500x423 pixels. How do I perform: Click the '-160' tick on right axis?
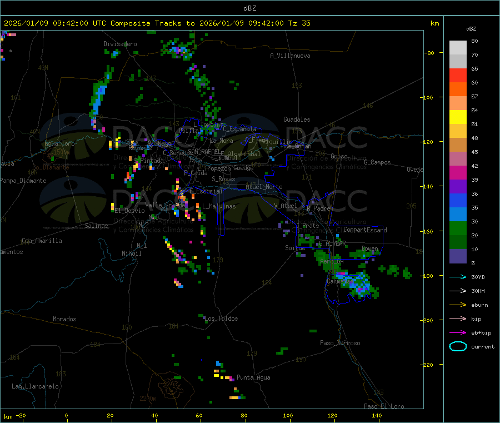click(x=428, y=231)
